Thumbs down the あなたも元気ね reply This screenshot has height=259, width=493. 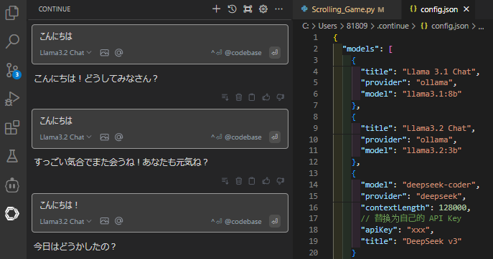pos(281,181)
